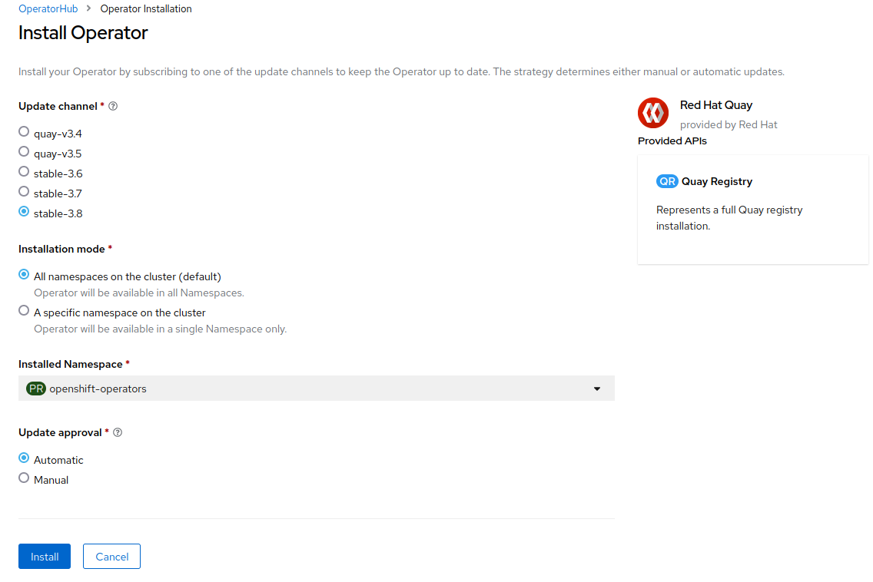Select the quay-v3.5 update channel
The width and height of the screenshot is (873, 582).
coord(24,152)
